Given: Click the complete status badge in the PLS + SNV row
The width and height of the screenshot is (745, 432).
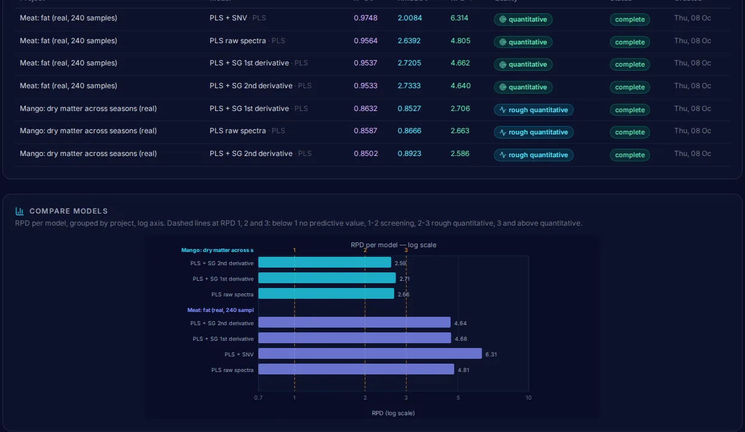Looking at the screenshot, I should 630,19.
